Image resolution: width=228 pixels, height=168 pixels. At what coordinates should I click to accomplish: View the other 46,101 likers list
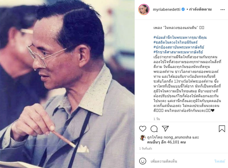point(166,142)
